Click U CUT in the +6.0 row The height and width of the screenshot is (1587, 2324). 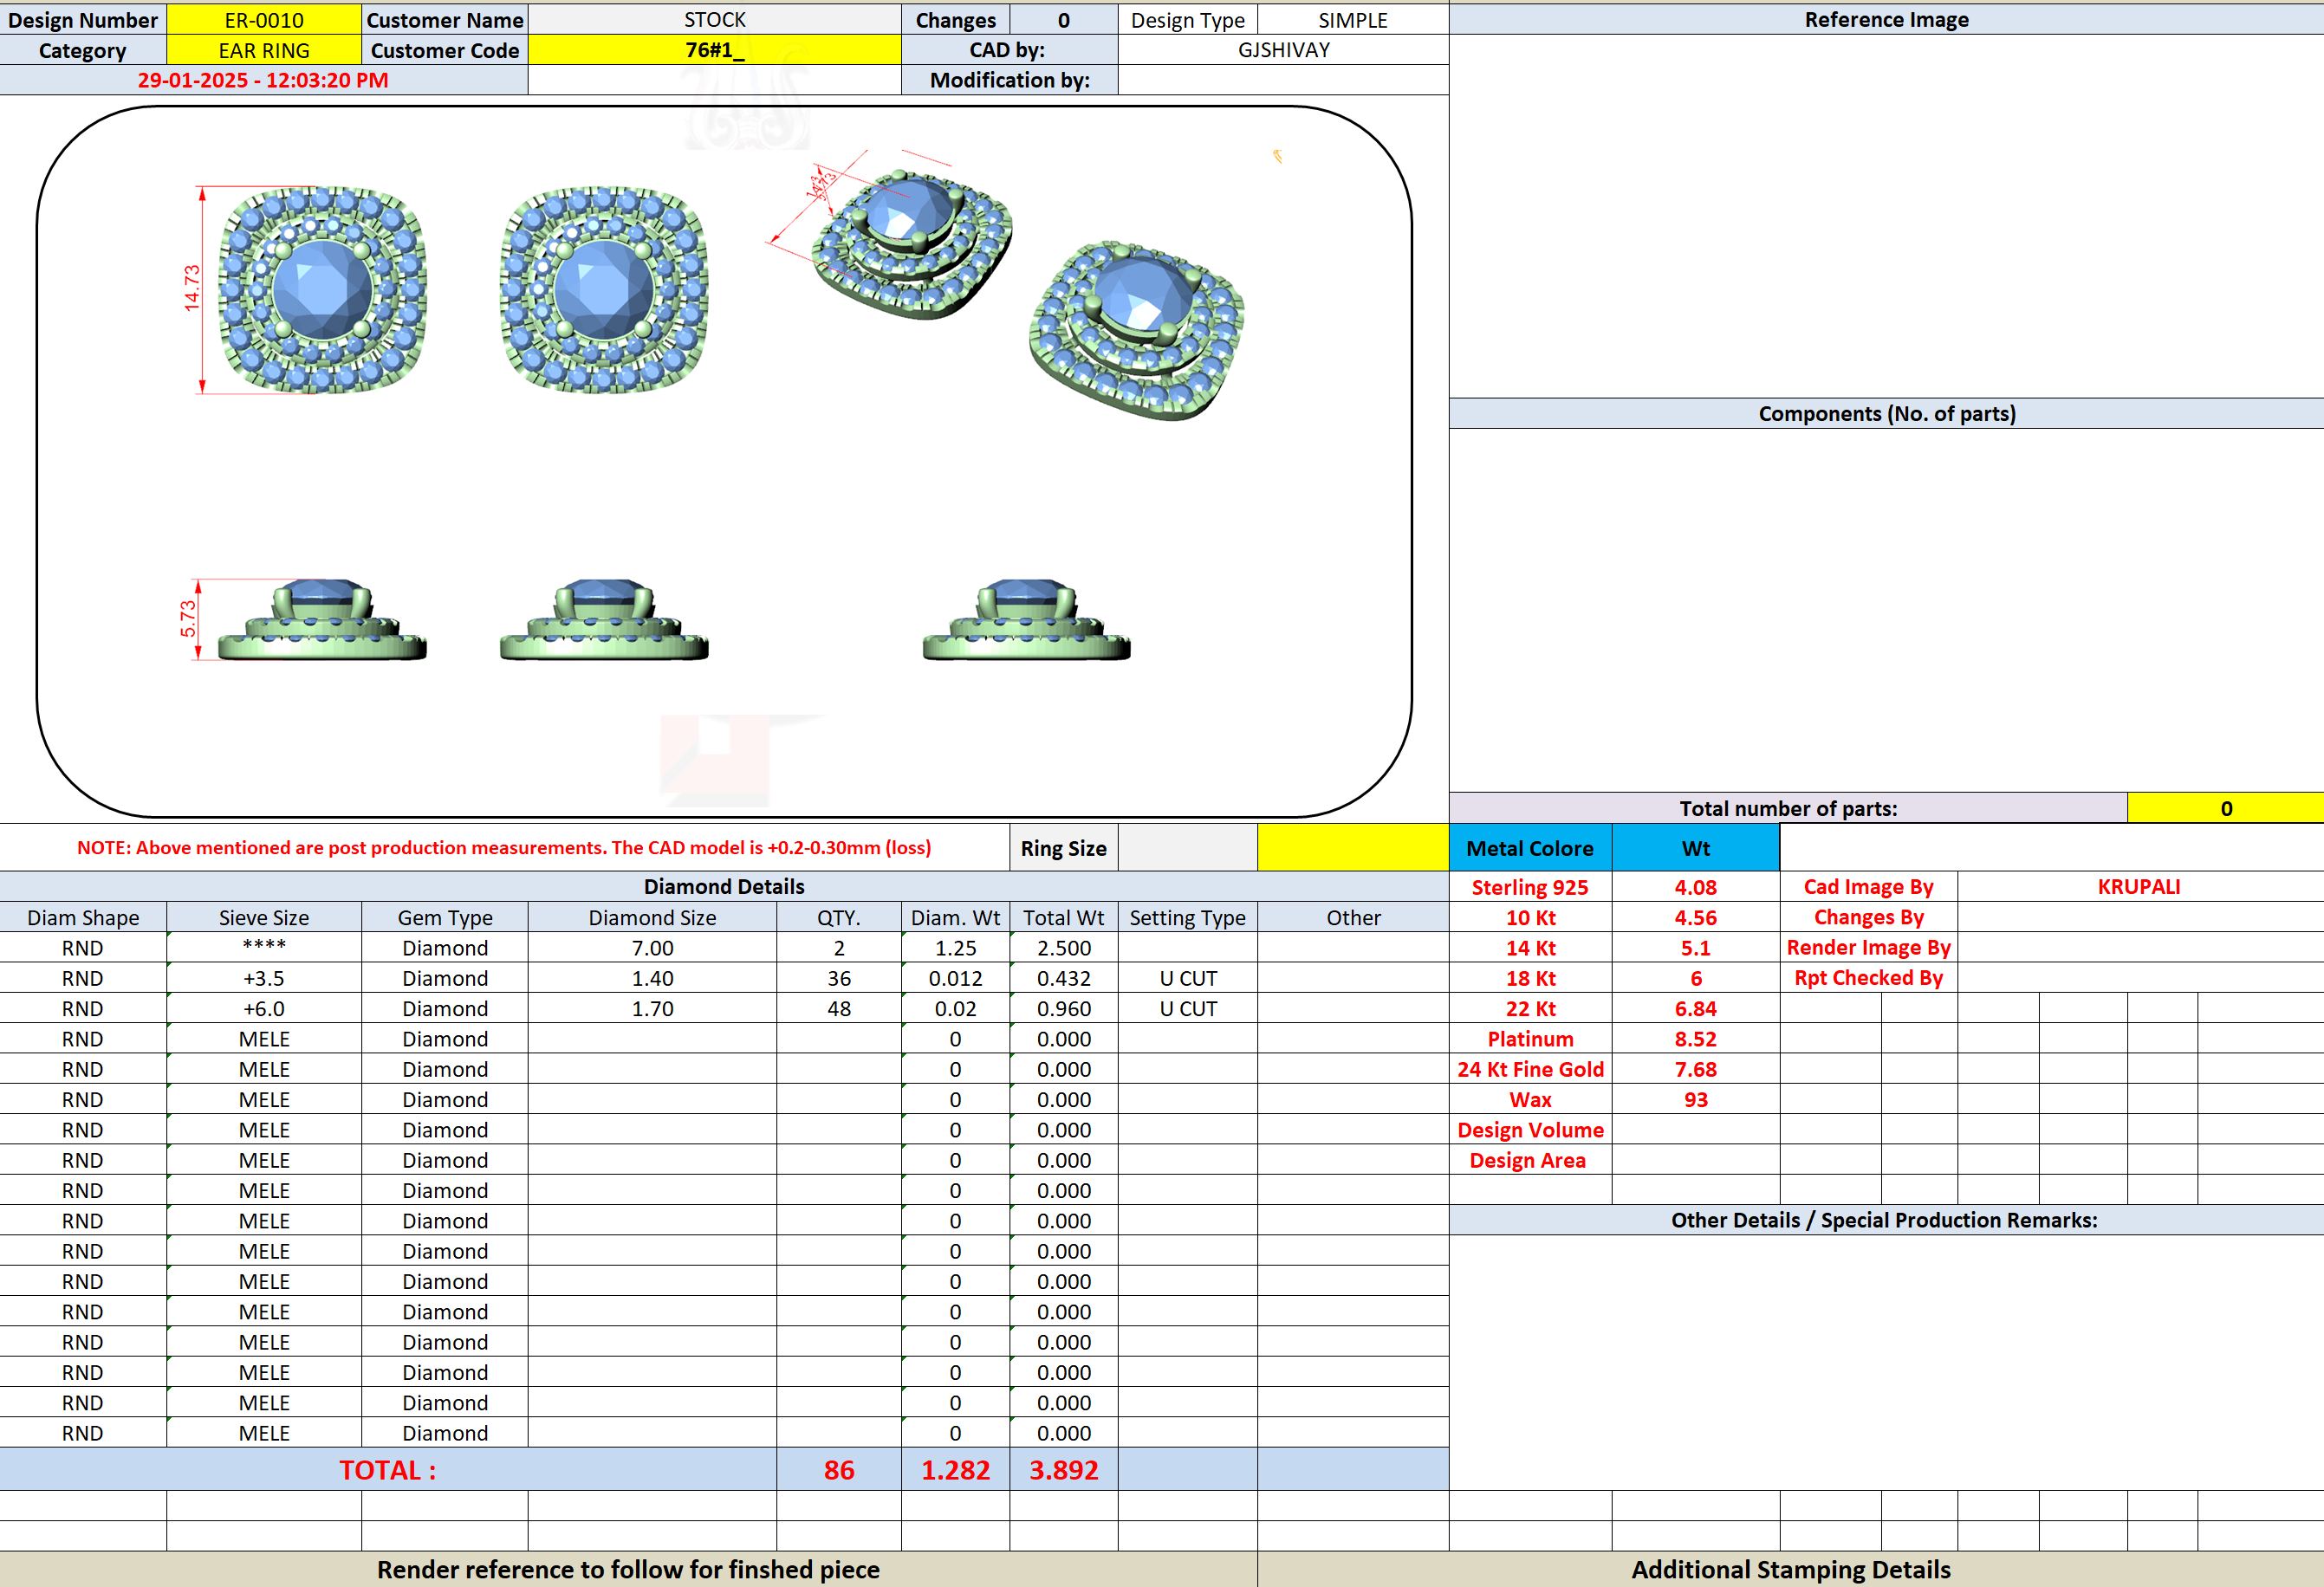tap(1187, 1008)
